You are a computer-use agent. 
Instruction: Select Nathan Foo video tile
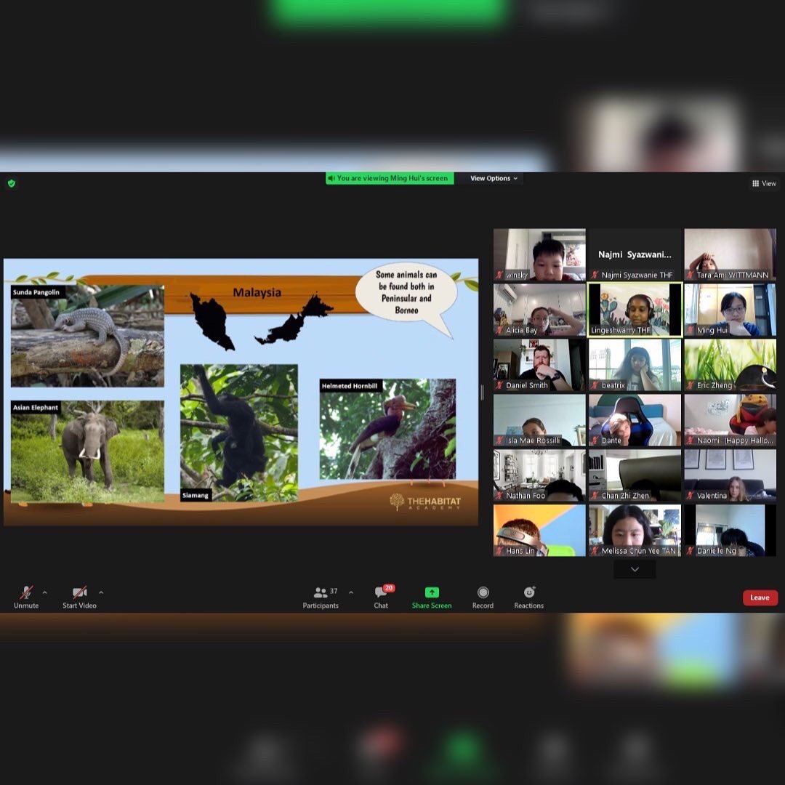tap(539, 475)
